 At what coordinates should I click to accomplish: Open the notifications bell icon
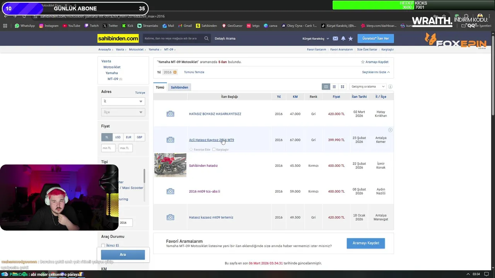(x=343, y=39)
